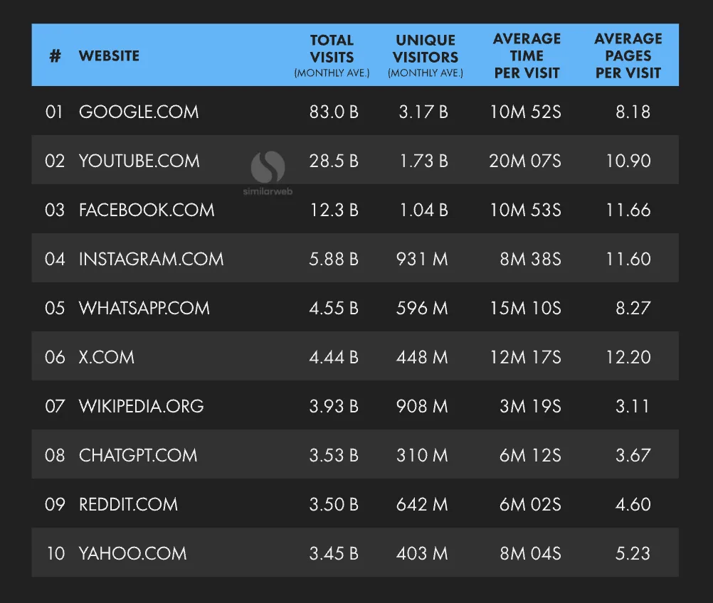Select the Average Time Per Visit header
This screenshot has width=713, height=603.
[x=527, y=55]
